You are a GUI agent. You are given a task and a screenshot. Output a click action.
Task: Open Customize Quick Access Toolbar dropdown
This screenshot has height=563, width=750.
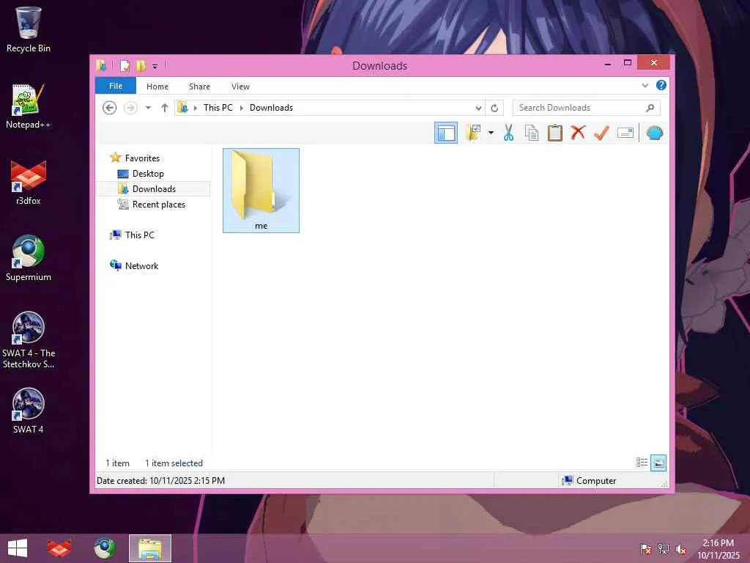155,66
